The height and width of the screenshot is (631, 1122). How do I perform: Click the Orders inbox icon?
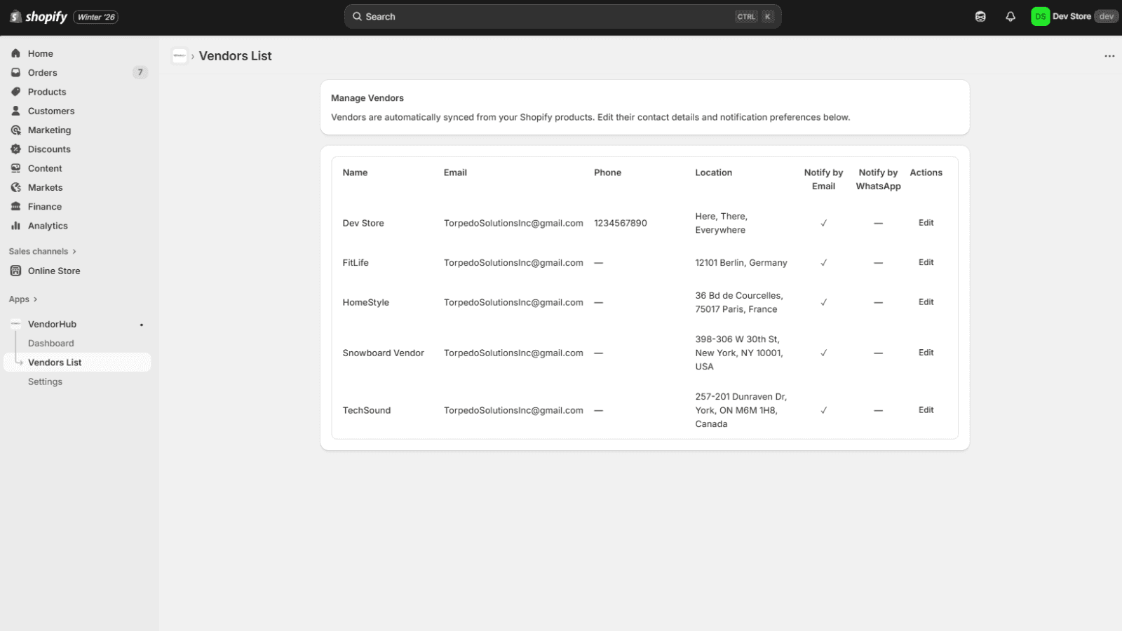tap(15, 73)
